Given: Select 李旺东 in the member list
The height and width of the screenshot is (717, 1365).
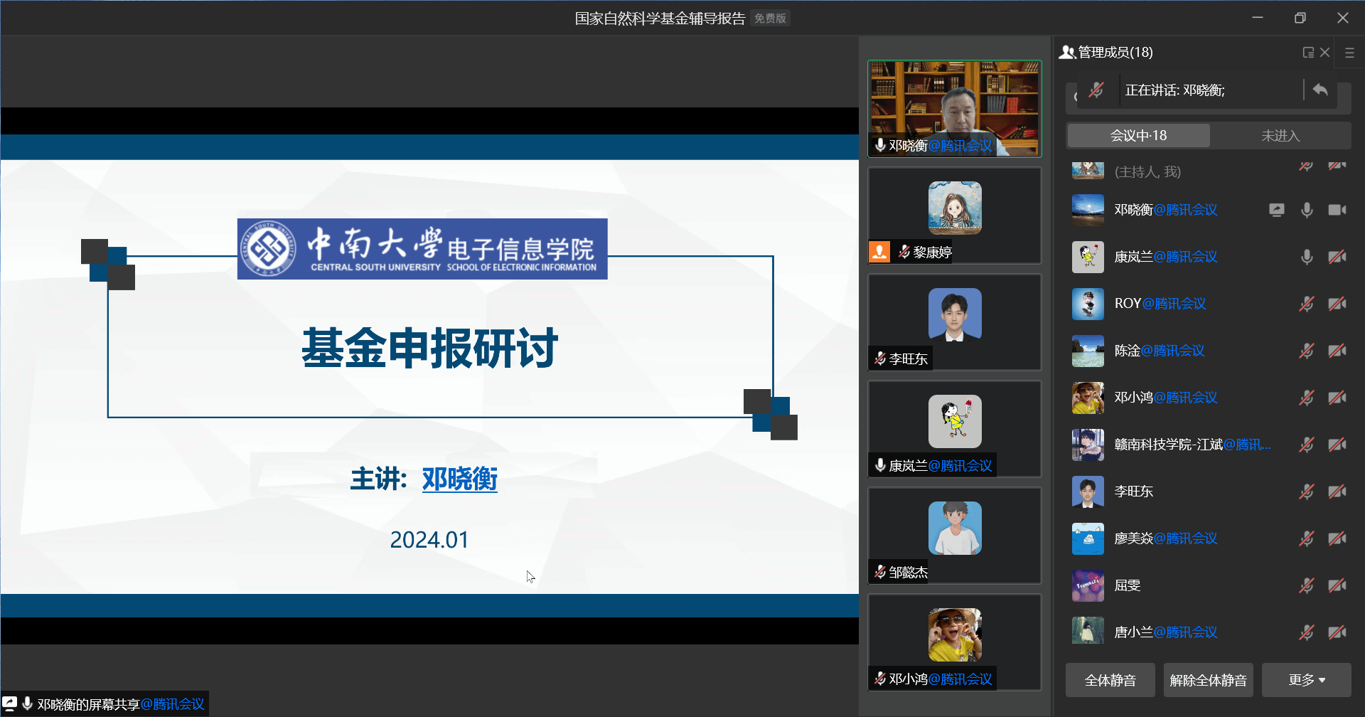Looking at the screenshot, I should (x=1133, y=492).
